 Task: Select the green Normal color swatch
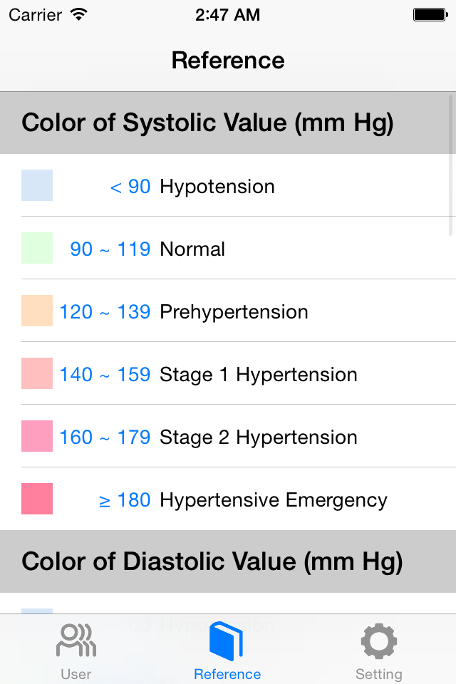coord(37,248)
